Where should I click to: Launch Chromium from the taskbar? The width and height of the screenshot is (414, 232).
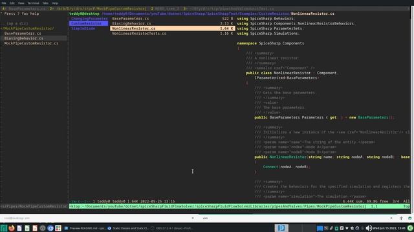click(x=50, y=228)
